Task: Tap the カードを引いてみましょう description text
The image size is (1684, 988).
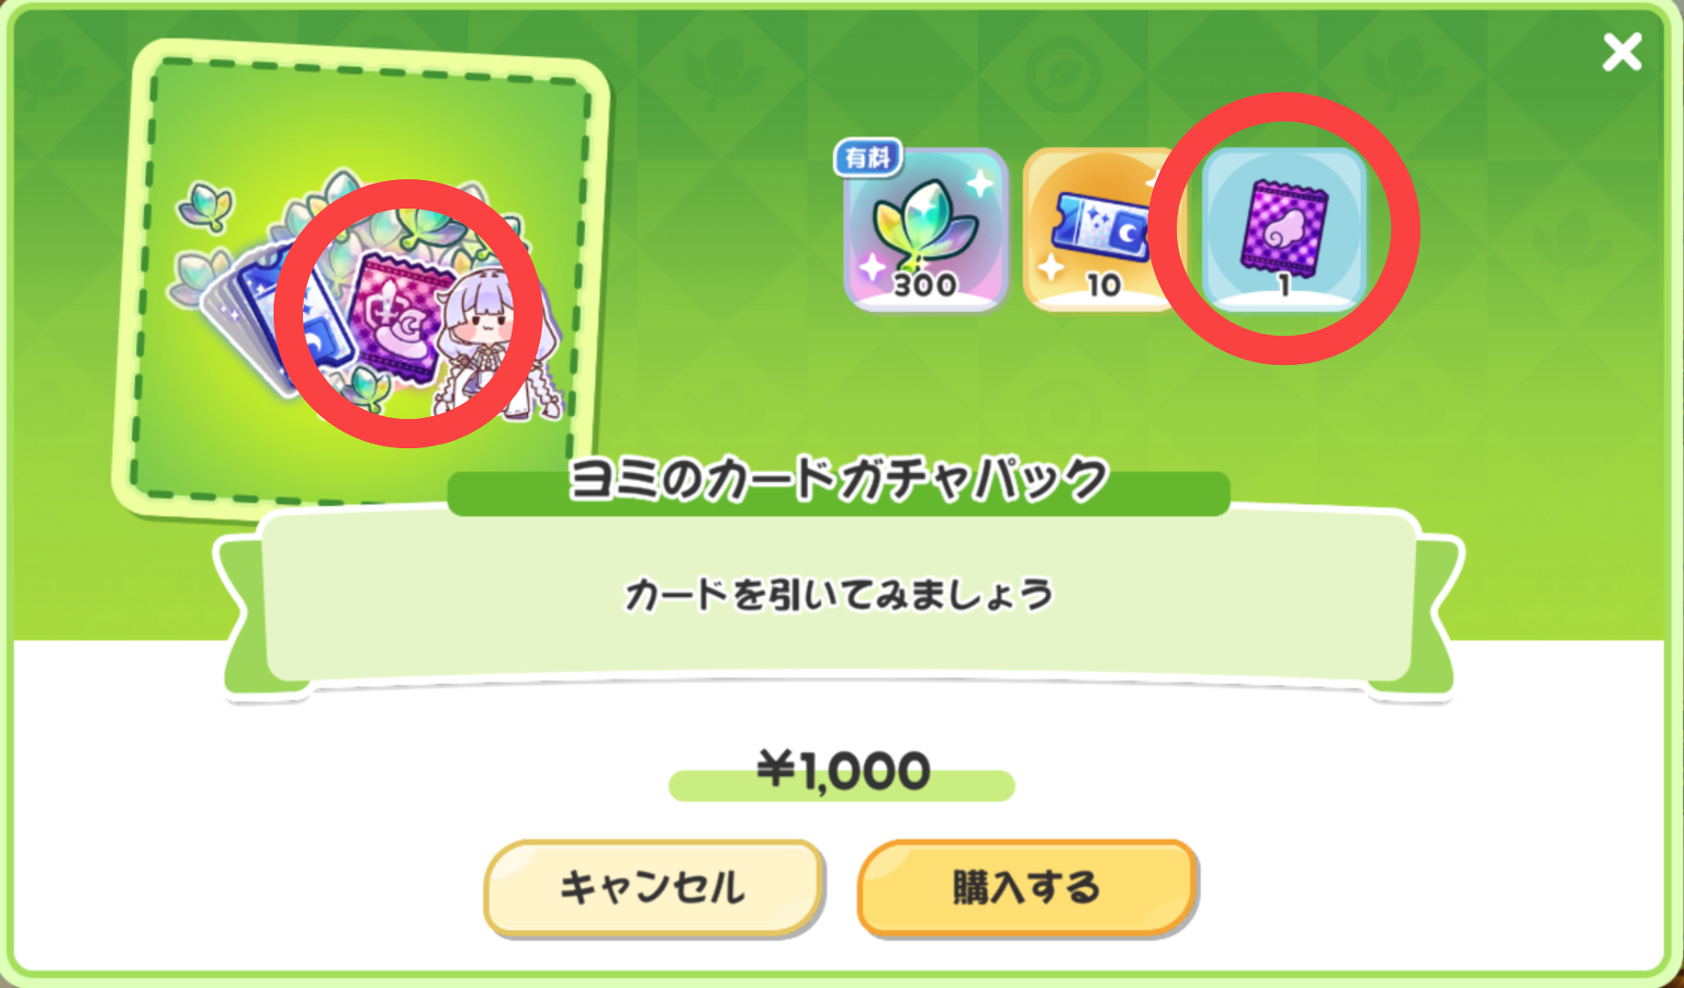Action: click(x=838, y=595)
